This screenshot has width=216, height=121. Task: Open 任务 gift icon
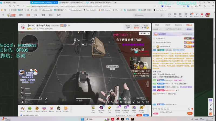click(x=202, y=15)
